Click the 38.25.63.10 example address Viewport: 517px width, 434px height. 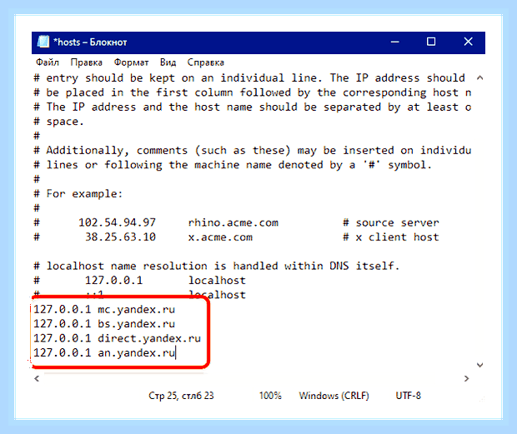click(120, 237)
